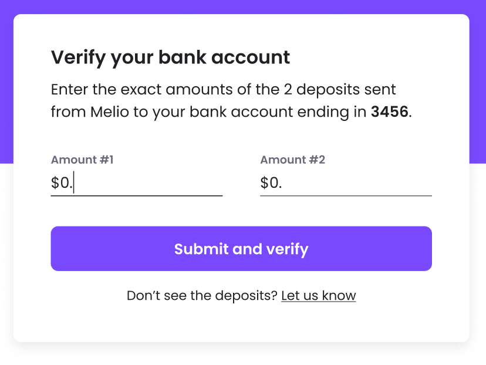
Task: Click the "Amount #2" field label
Action: click(x=292, y=160)
